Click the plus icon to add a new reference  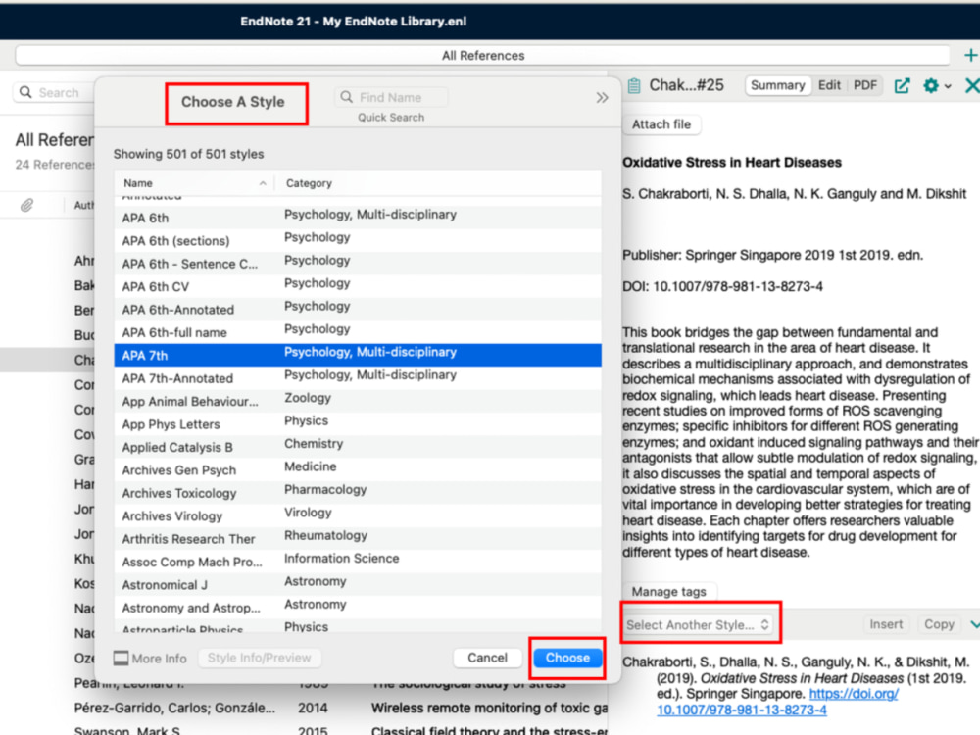(970, 56)
